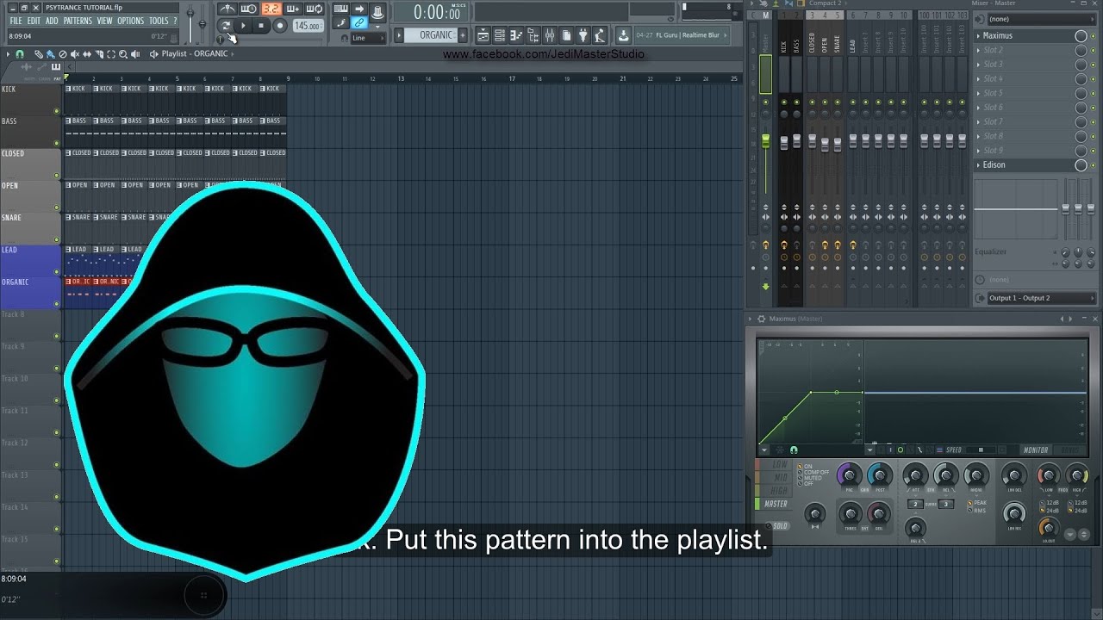Mute the LEAD playlist track
Screen dimensions: 1103x620
57,271
